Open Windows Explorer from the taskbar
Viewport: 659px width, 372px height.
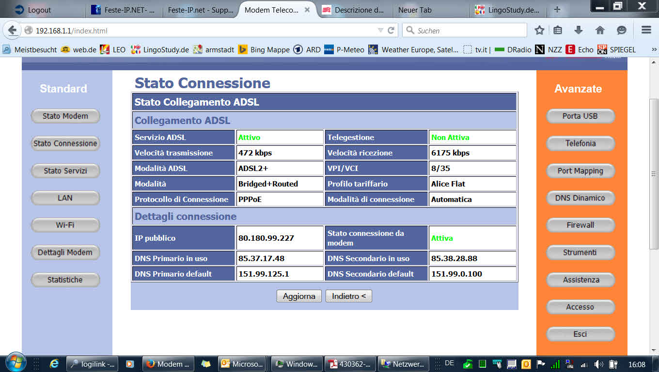[206, 363]
